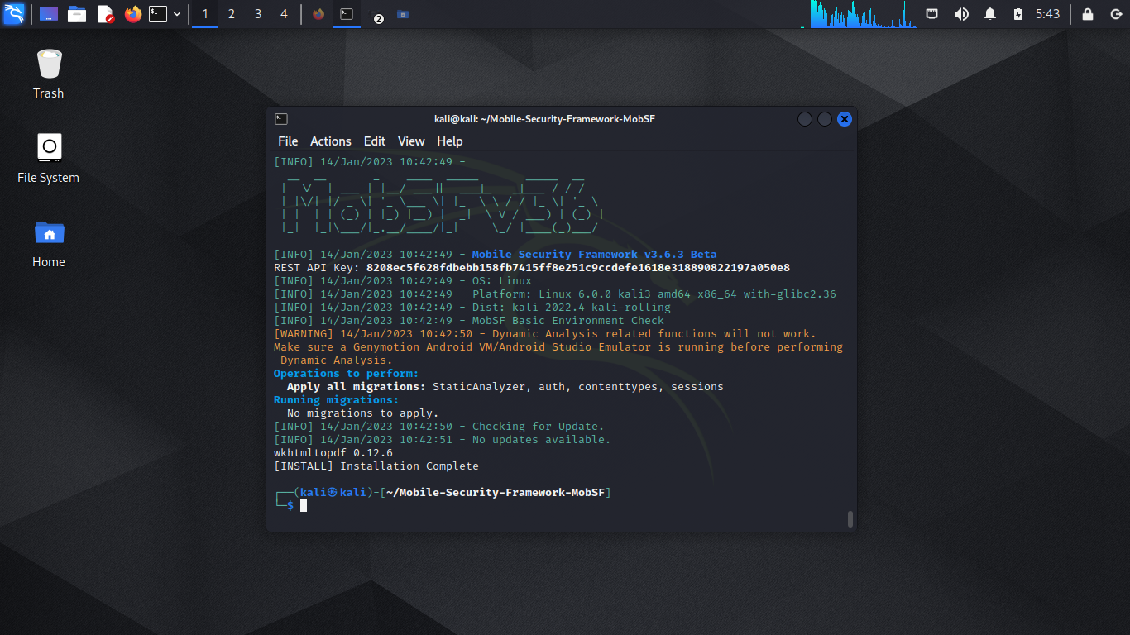This screenshot has height=635, width=1130.
Task: Launch Firefox from the panel launcher
Action: click(132, 14)
